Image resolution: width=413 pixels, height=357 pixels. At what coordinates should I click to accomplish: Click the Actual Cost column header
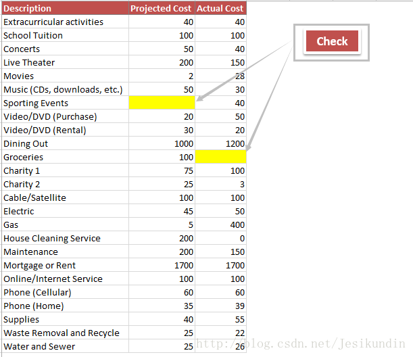coord(220,8)
